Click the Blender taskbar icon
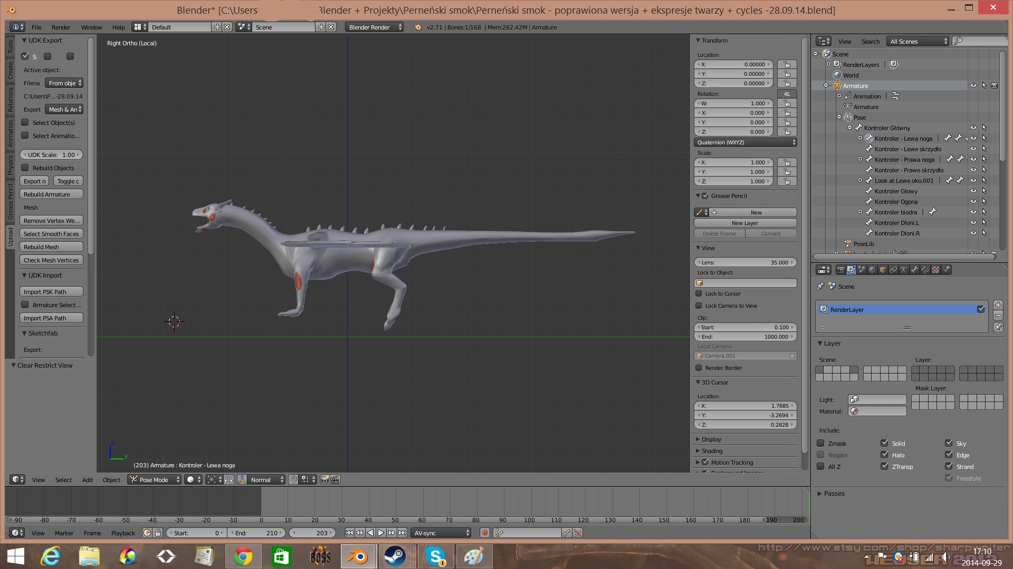 (358, 556)
